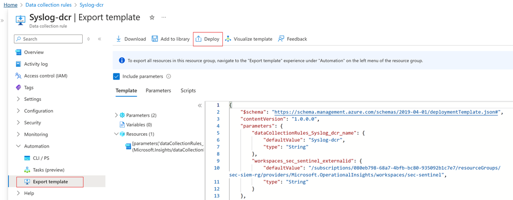513x200 pixels.
Task: Click Add to library save icon
Action: [155, 39]
